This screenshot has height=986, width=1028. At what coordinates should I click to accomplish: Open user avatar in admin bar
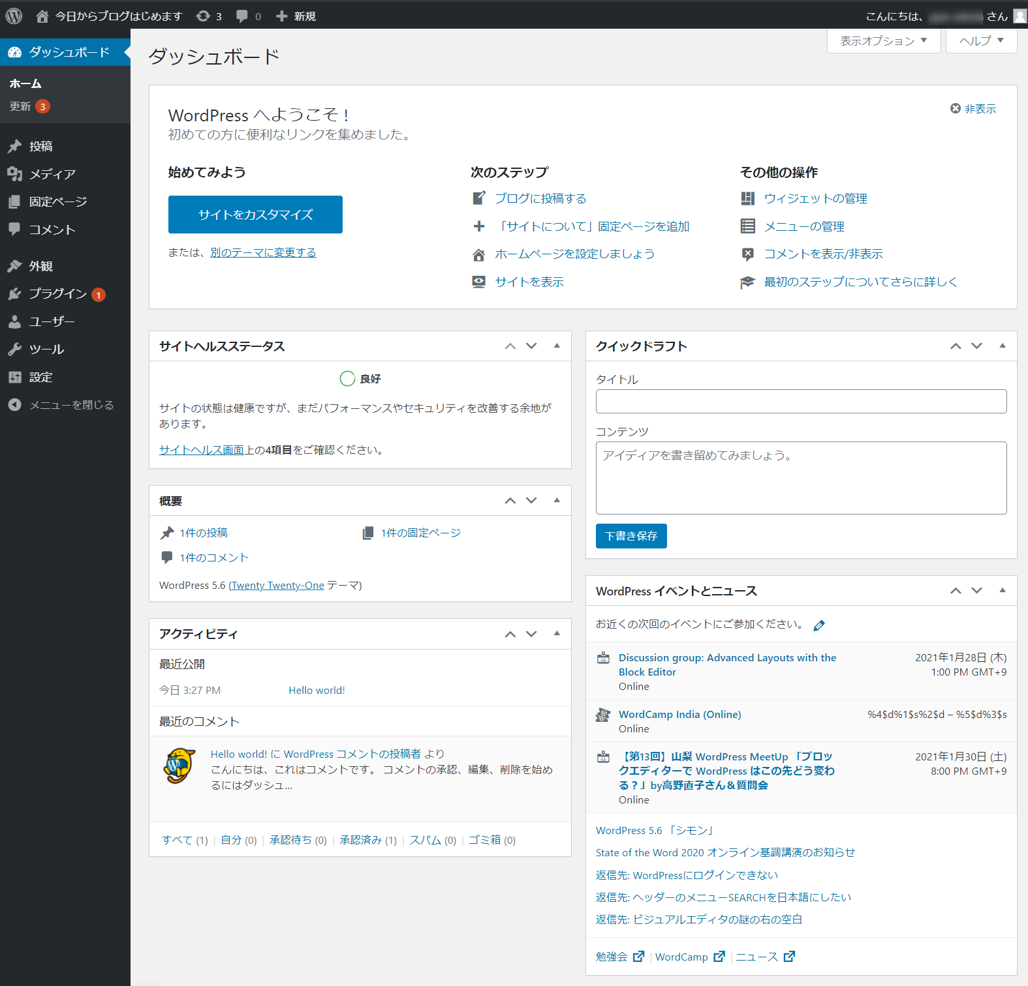click(1020, 16)
